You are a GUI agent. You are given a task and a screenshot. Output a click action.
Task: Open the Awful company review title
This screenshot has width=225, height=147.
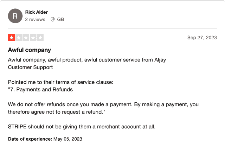click(x=30, y=50)
